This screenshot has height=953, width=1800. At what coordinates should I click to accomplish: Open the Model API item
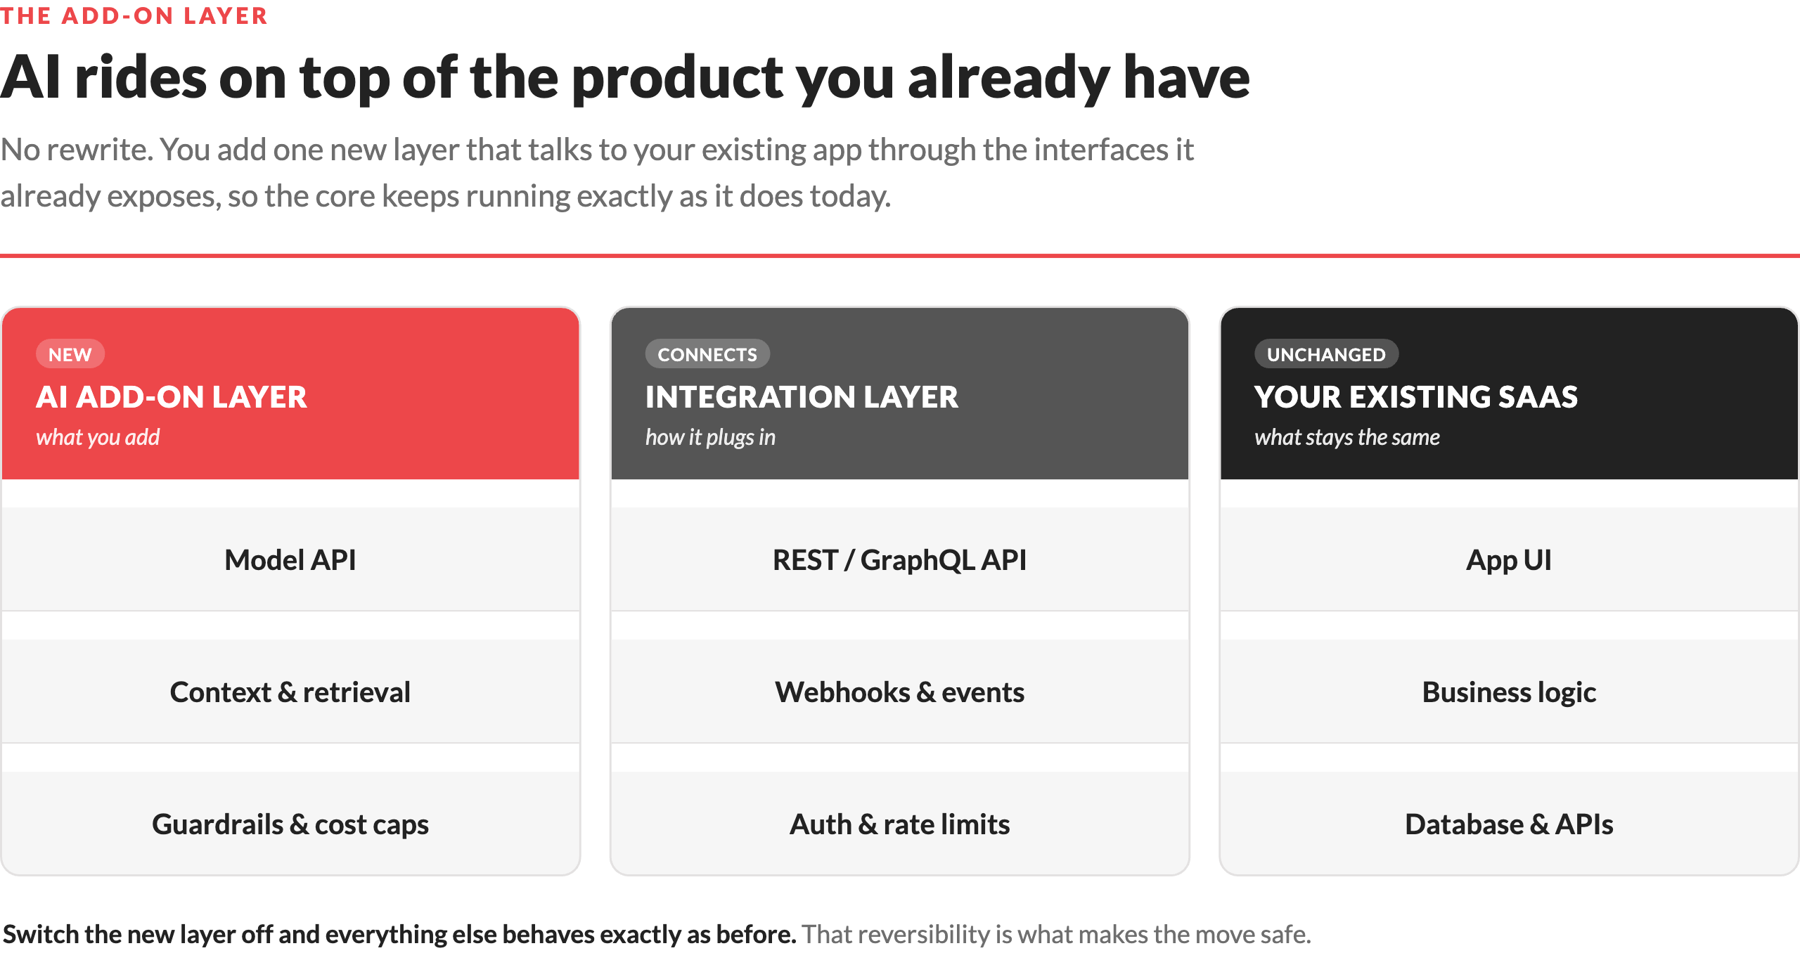[x=290, y=559]
